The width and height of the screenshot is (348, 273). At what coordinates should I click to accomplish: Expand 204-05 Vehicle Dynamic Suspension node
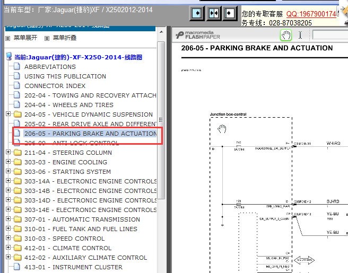click(8, 114)
